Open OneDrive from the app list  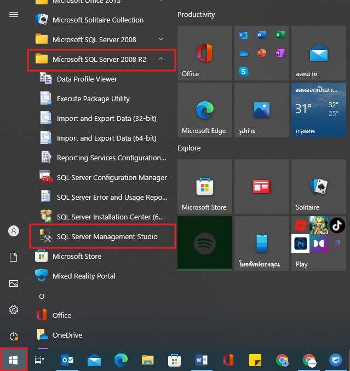(102, 335)
